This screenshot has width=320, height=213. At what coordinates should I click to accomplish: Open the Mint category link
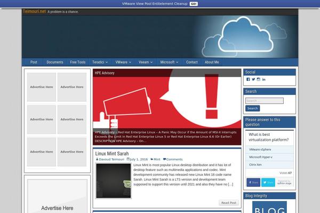coord(157,159)
